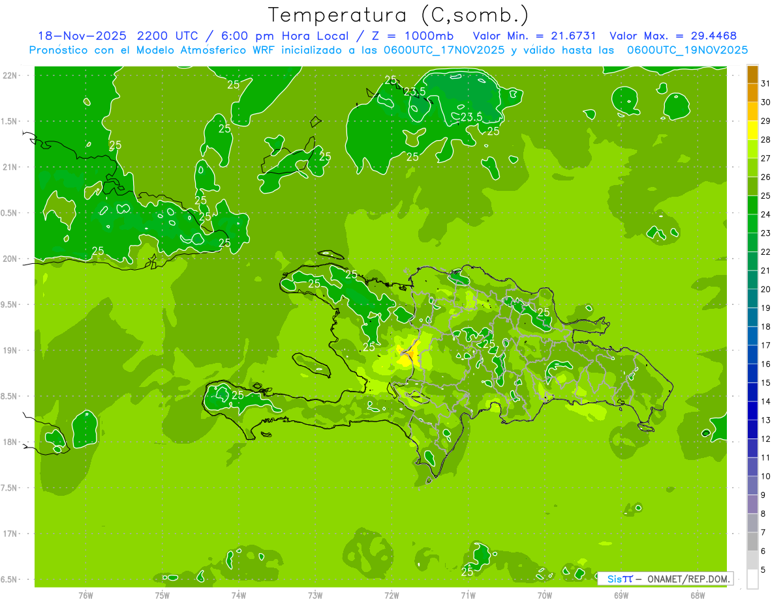783x604 pixels.
Task: Select the forecast date '18-Nov-2025'
Action: [82, 36]
